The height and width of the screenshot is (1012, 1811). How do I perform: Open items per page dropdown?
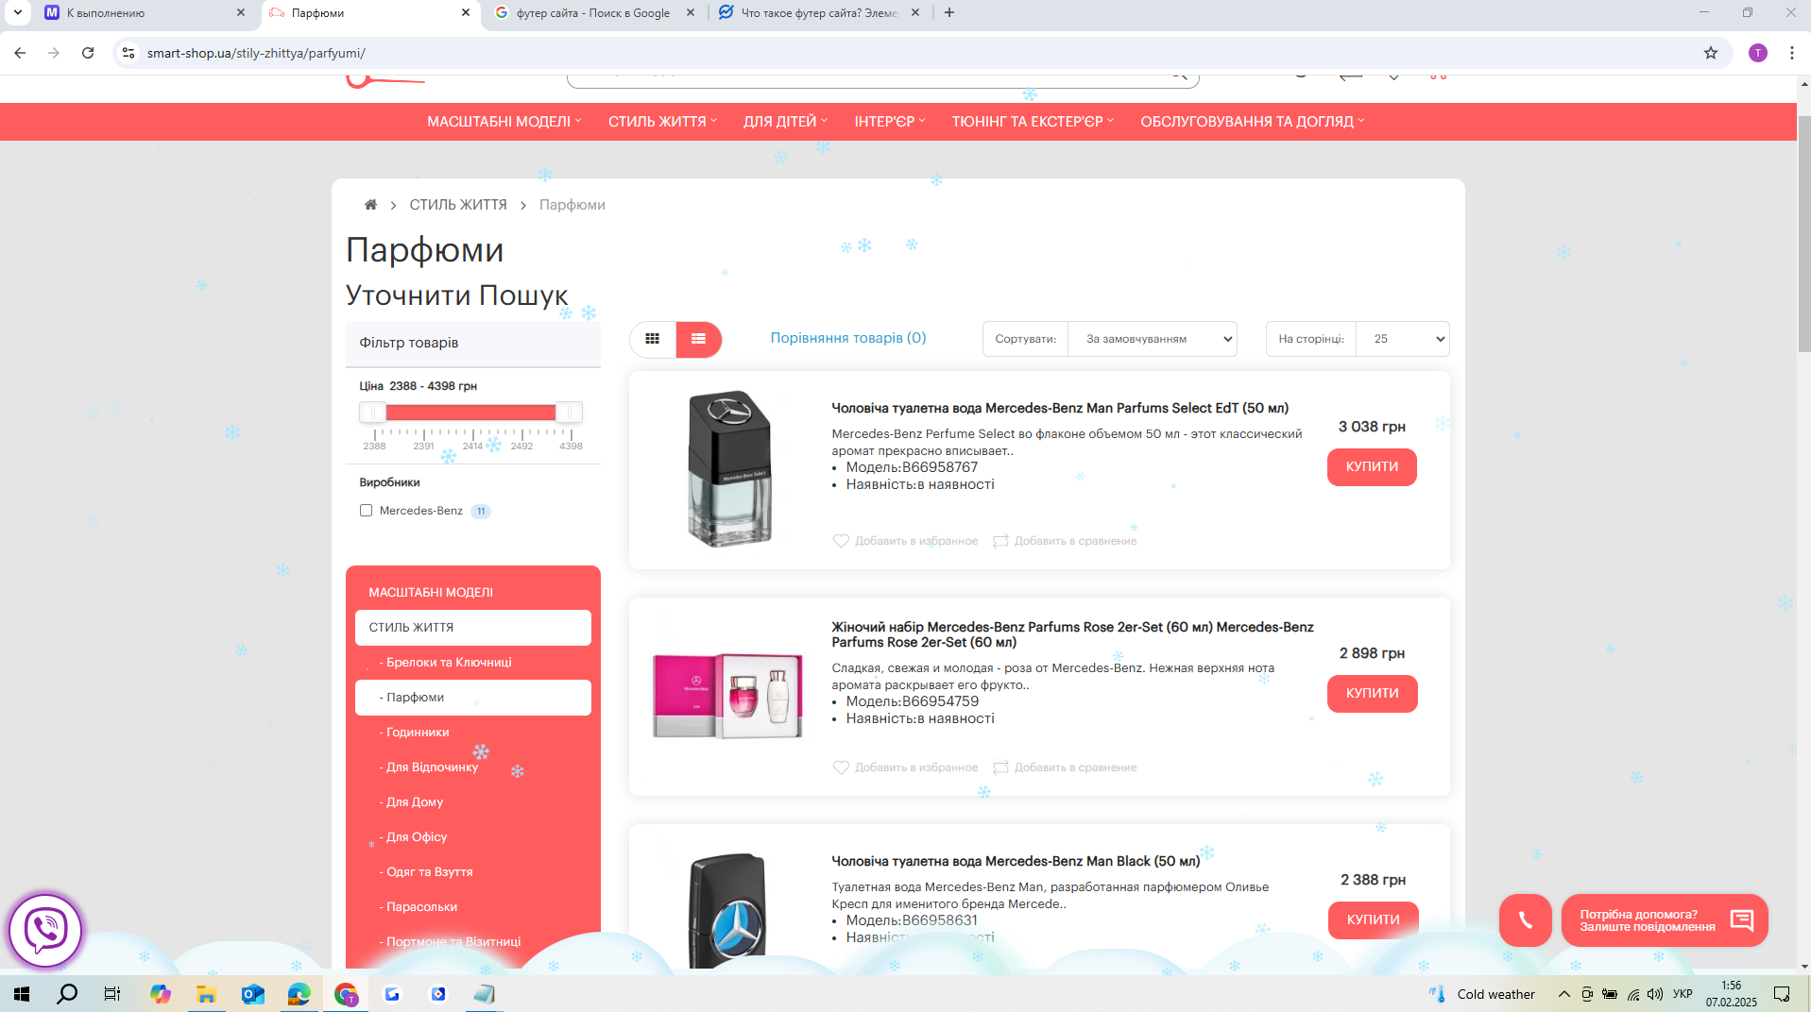1402,339
